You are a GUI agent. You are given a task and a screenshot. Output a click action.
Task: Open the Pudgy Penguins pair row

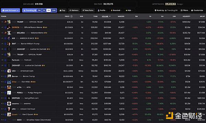tap(103, 93)
